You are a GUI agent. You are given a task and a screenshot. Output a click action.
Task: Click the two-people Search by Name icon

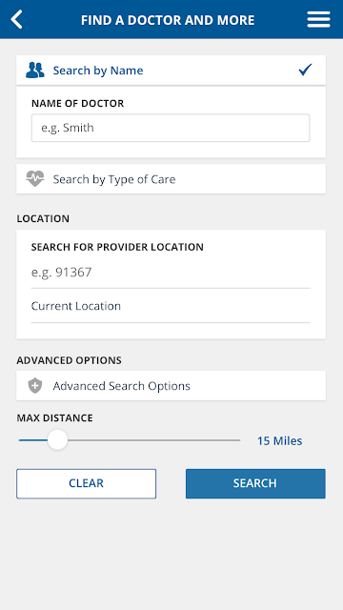pos(35,71)
